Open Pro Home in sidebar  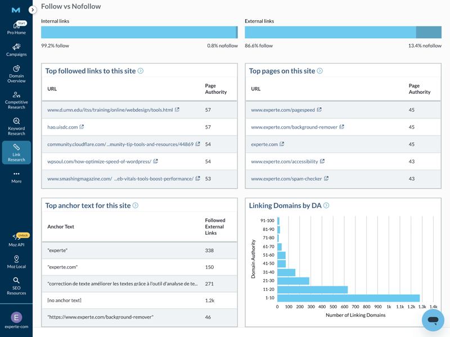pos(16,28)
